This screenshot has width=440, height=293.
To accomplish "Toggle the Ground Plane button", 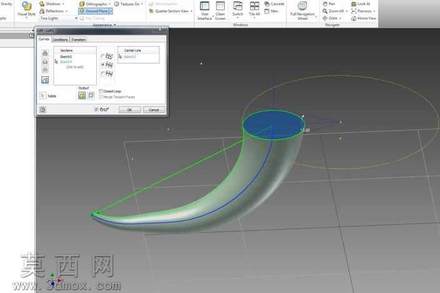I will pos(94,11).
